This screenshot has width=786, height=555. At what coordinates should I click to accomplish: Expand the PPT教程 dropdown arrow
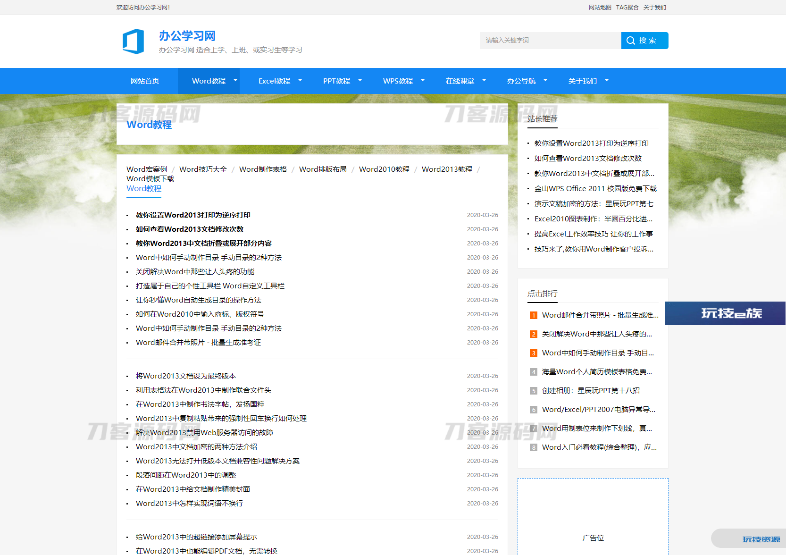(x=360, y=80)
